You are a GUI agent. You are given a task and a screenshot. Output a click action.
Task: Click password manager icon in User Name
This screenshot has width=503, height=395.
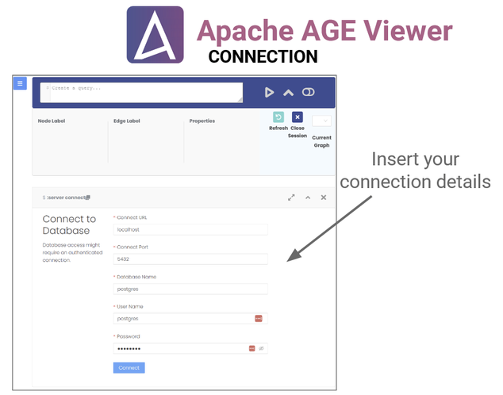(259, 318)
